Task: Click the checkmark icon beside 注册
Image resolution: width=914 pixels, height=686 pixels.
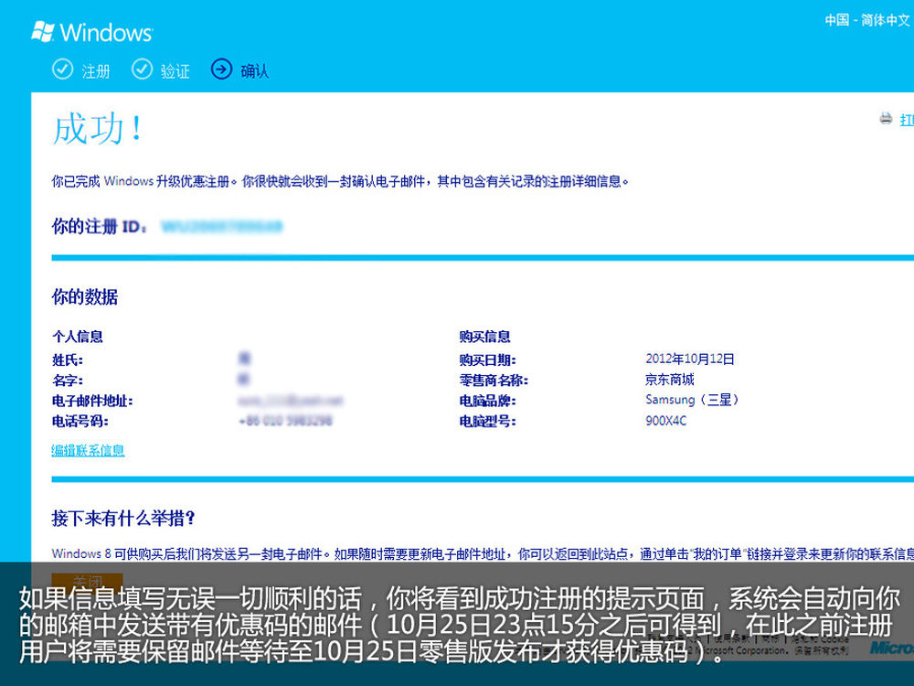Action: pos(63,69)
